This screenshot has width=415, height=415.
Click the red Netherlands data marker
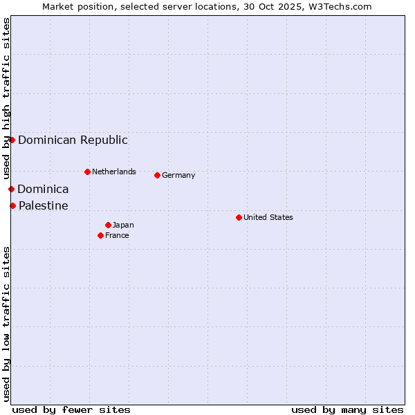(x=87, y=172)
